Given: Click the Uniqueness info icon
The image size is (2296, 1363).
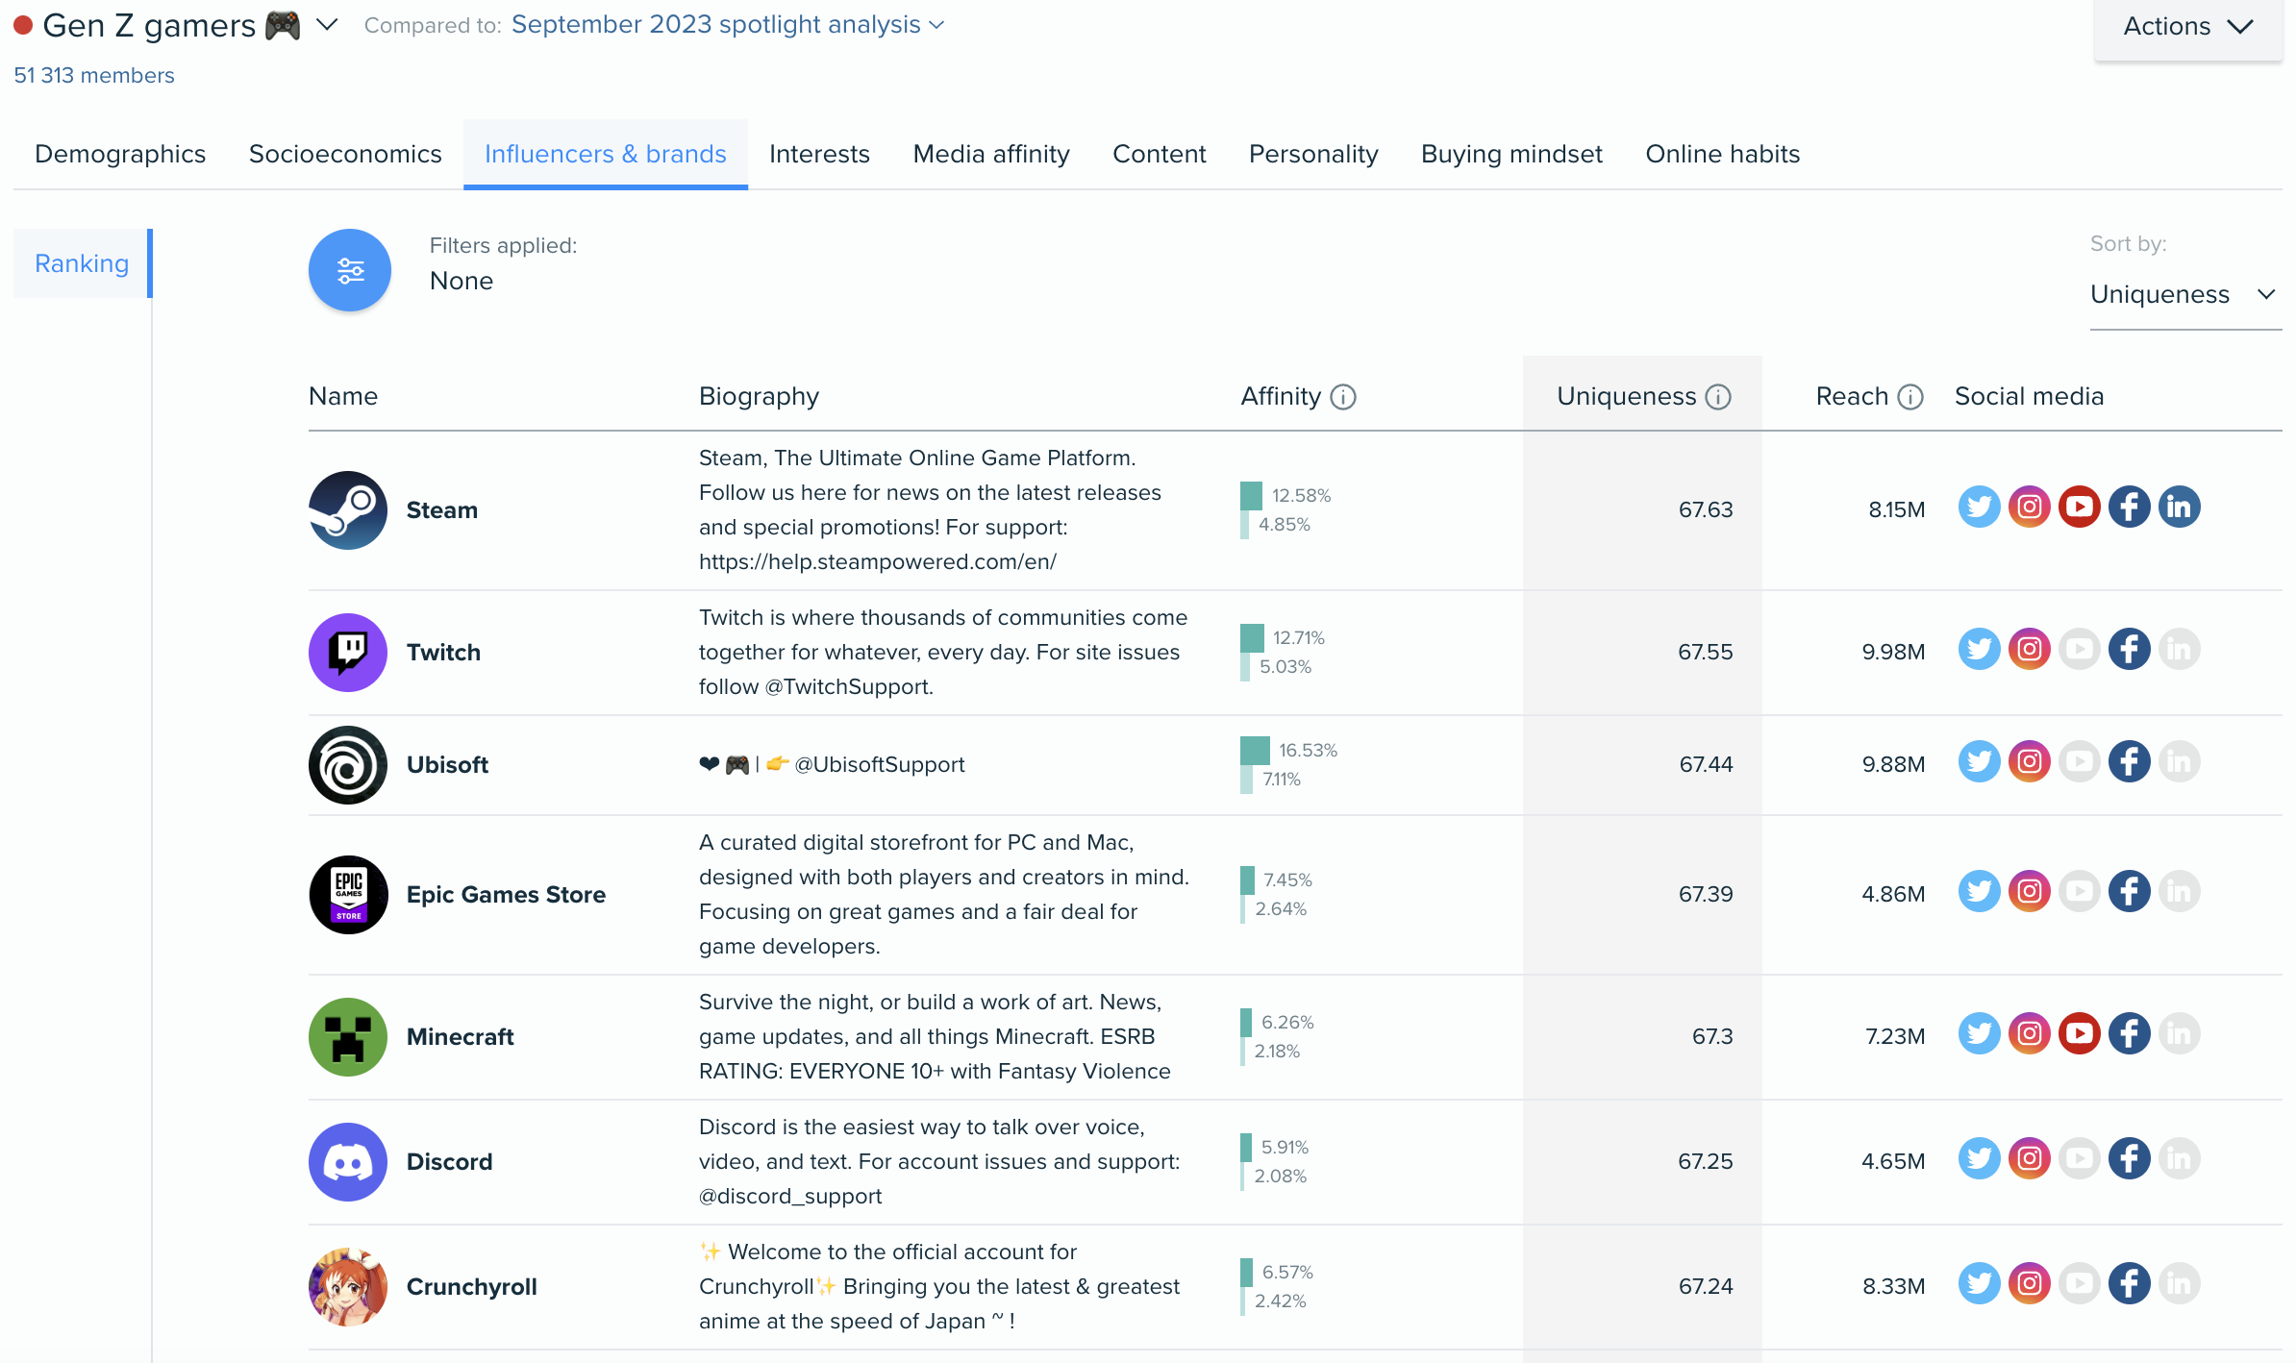Looking at the screenshot, I should click(1718, 397).
